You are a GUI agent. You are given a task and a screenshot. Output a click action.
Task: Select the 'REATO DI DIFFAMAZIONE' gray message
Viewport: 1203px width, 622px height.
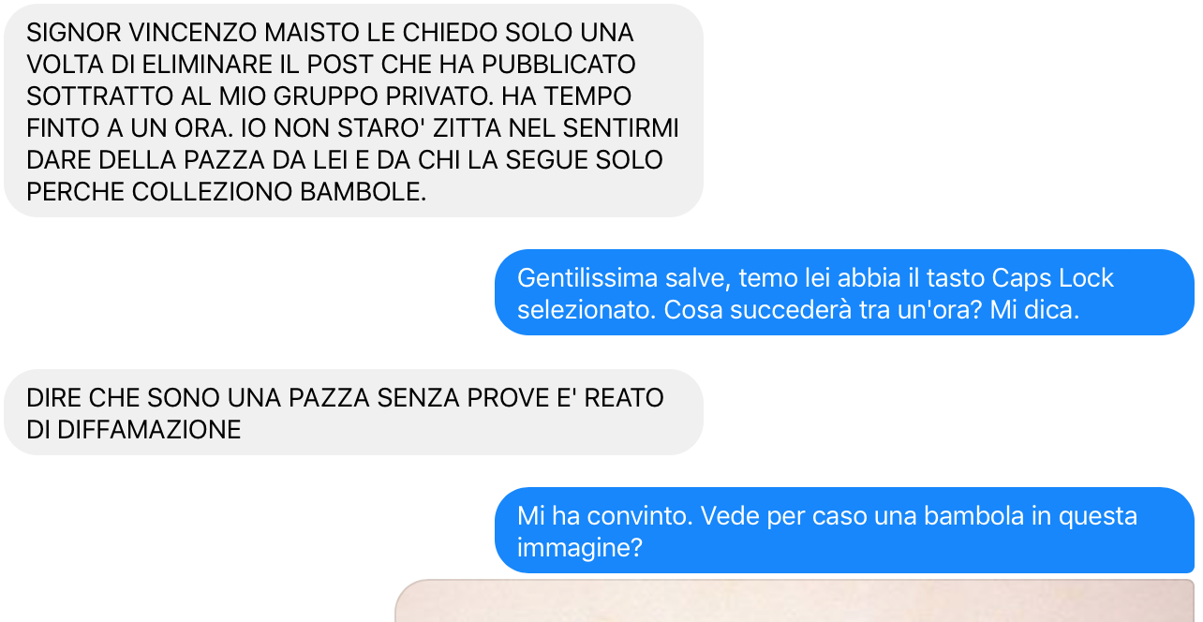[353, 412]
